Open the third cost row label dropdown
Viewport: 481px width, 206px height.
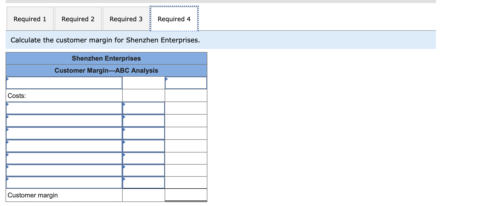(x=64, y=133)
